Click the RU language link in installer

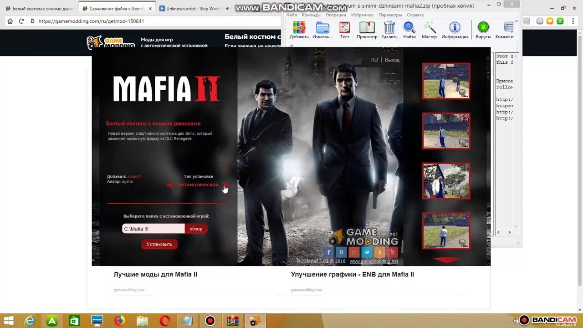(374, 60)
